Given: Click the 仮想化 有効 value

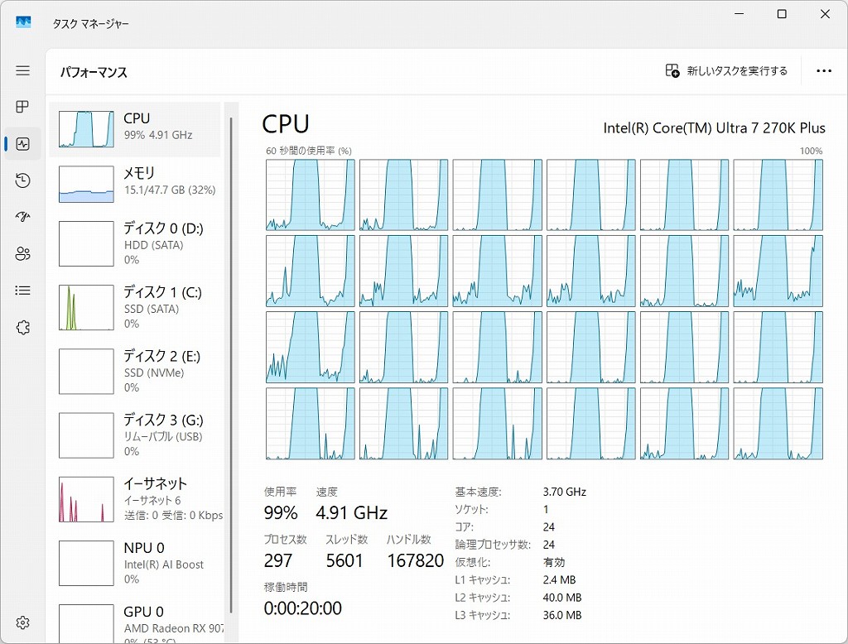Looking at the screenshot, I should (554, 562).
